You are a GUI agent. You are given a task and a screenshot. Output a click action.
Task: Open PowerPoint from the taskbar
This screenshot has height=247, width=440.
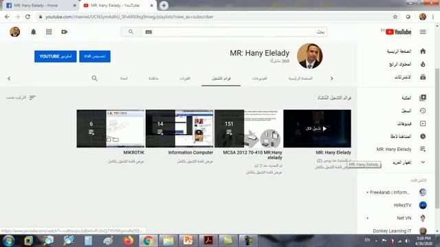(x=188, y=241)
